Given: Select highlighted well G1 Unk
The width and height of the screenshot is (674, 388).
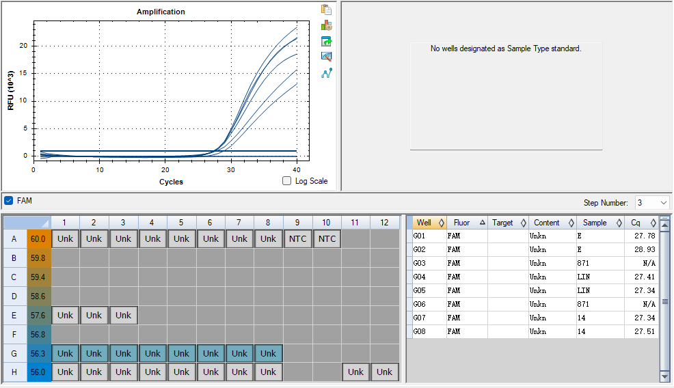Looking at the screenshot, I should (66, 354).
